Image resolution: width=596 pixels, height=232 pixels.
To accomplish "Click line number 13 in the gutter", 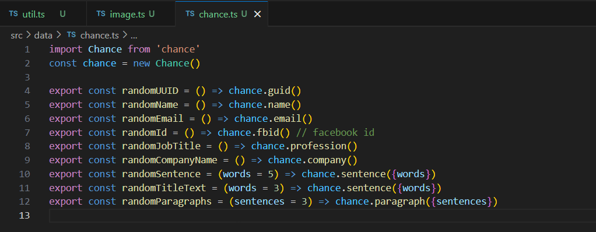I will point(24,216).
